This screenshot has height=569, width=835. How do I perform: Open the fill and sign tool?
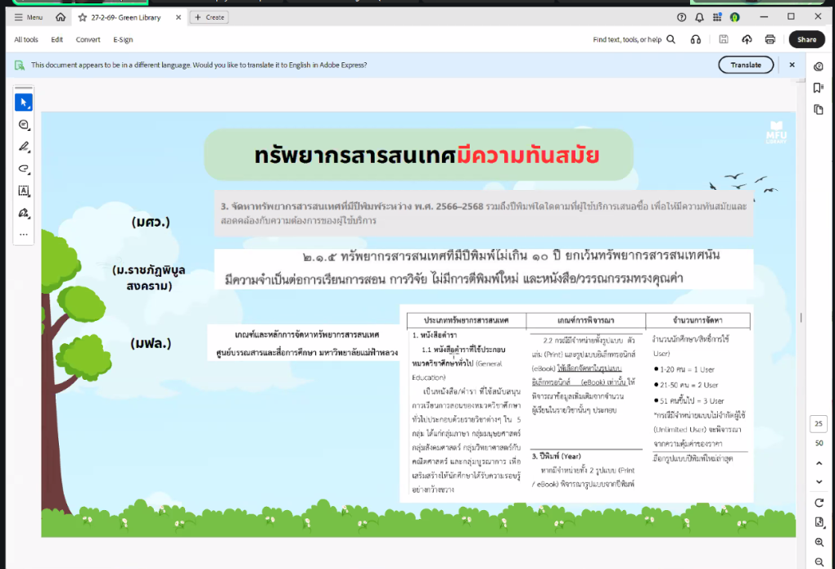coord(24,213)
